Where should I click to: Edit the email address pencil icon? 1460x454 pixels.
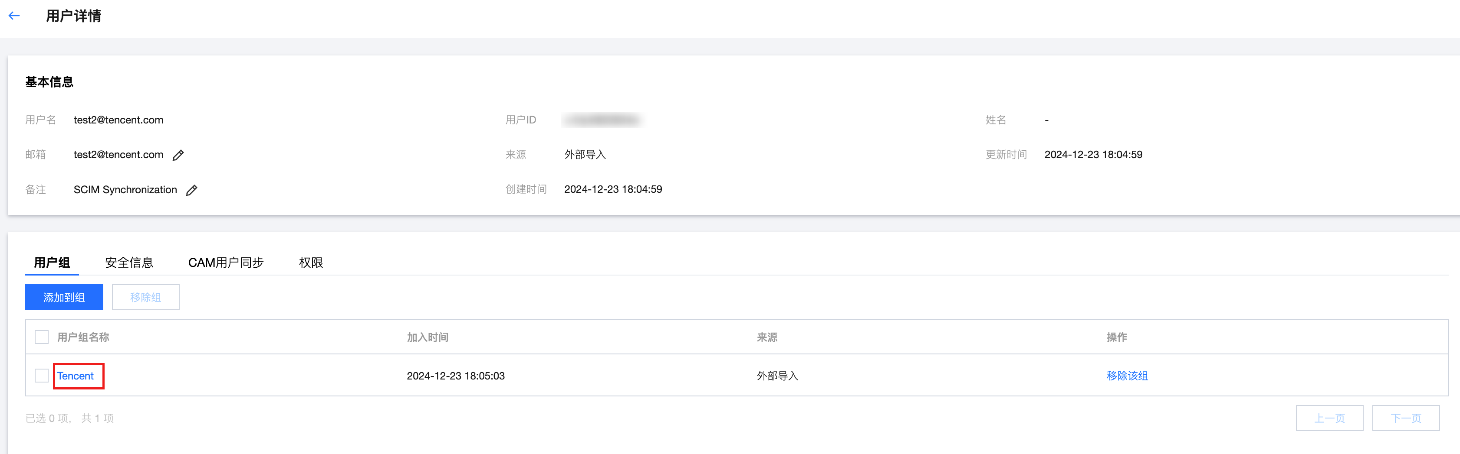178,155
